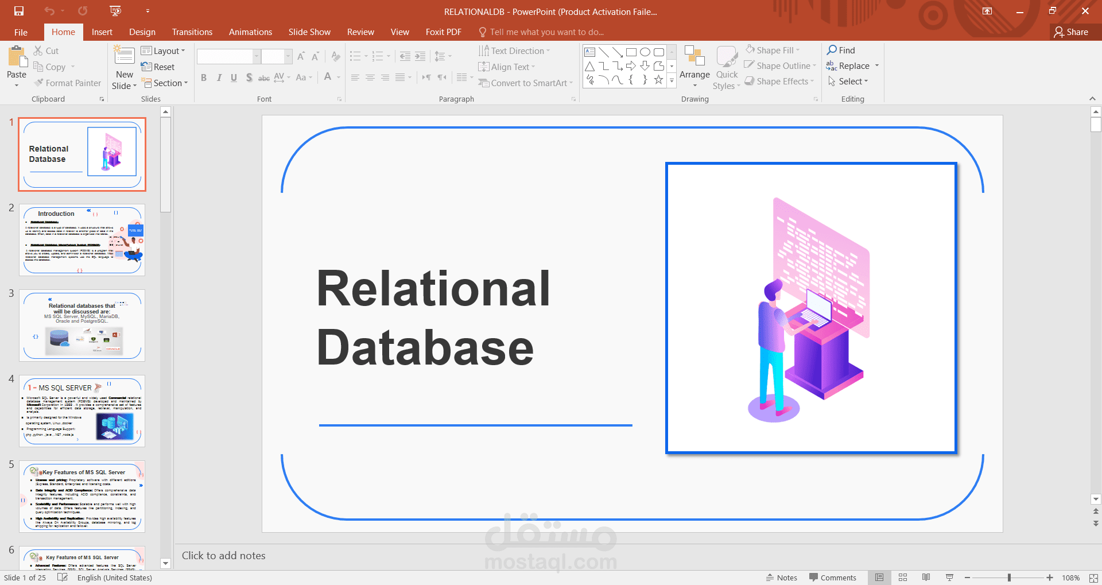Adjust the zoom slider
The width and height of the screenshot is (1102, 585).
click(x=1008, y=578)
